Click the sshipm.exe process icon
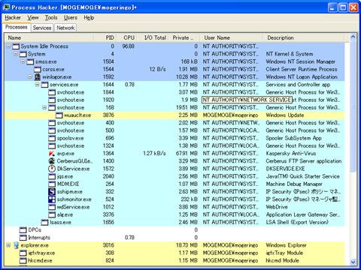361x270 pixels. pyautogui.click(x=52, y=192)
